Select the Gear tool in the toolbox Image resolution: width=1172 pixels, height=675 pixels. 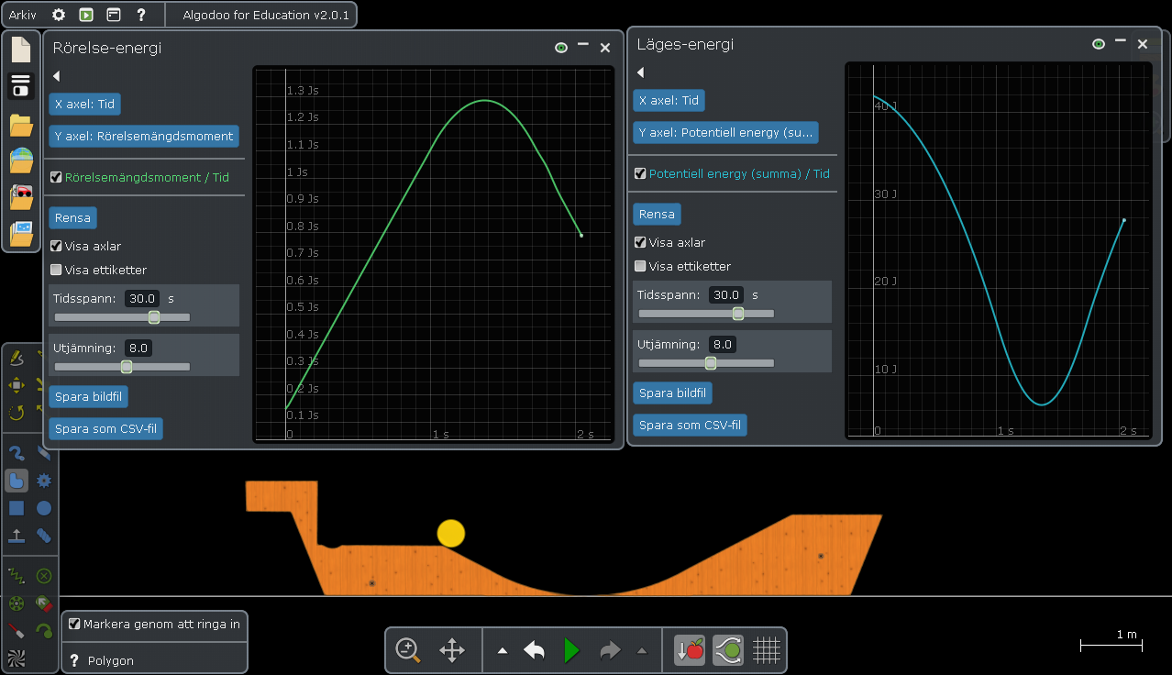point(43,481)
